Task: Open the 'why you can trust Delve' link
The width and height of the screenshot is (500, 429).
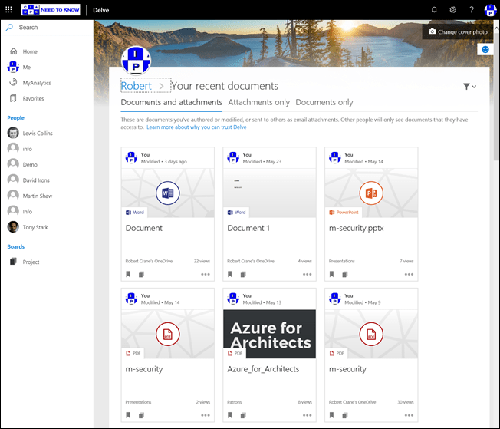Action: coord(196,127)
